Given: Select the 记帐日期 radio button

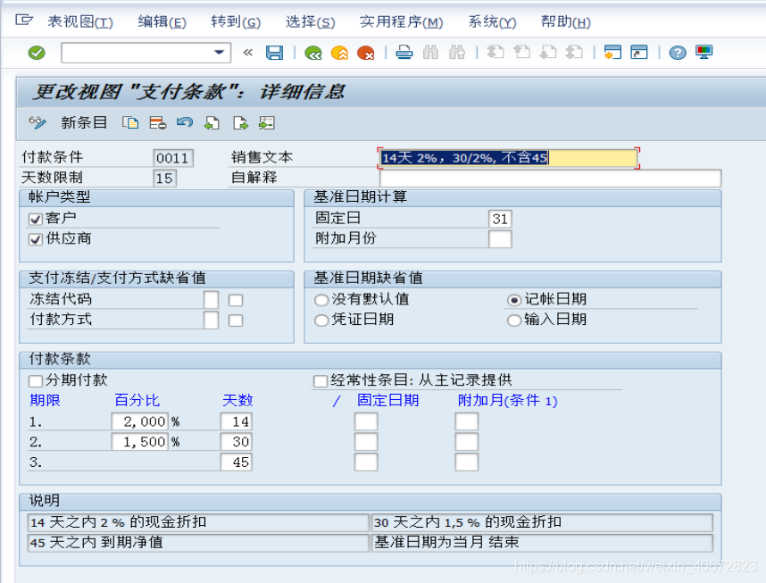Looking at the screenshot, I should pos(514,300).
